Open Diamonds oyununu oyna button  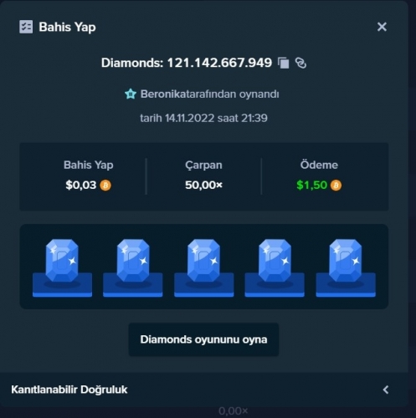tap(203, 339)
